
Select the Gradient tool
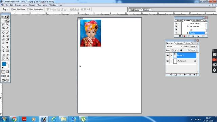tap(7, 40)
